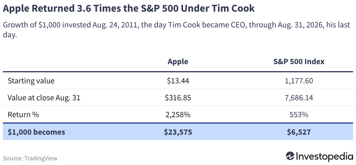Click S&P 500 starting value 1,177.60

(x=299, y=81)
